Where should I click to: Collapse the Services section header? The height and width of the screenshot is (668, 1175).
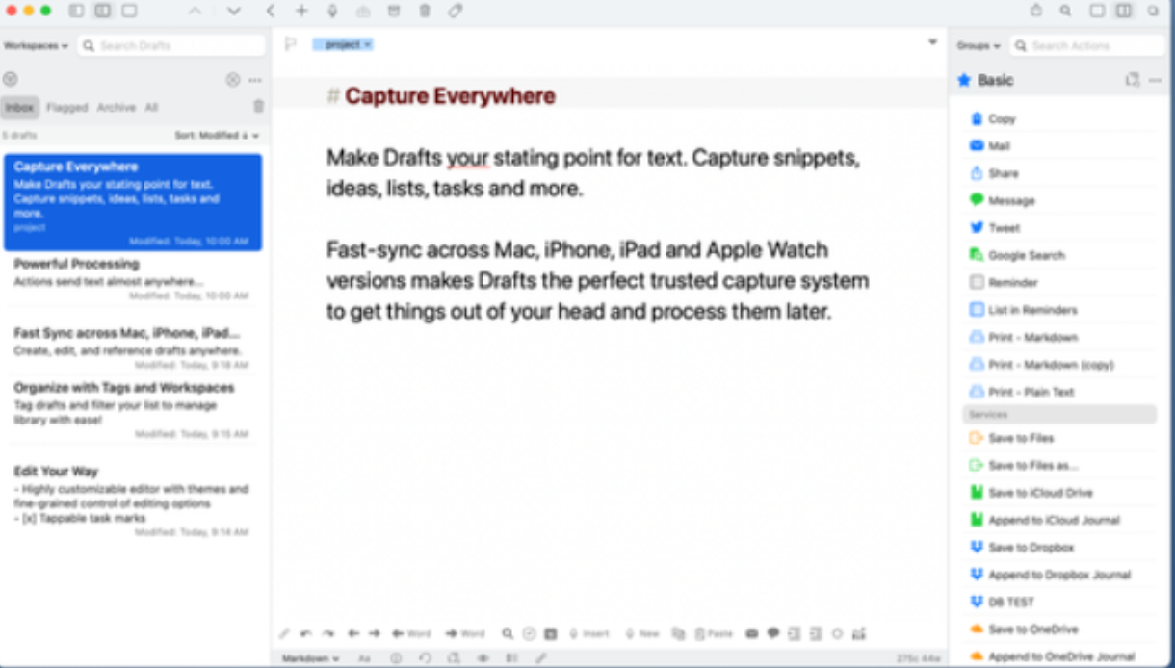pos(1059,414)
